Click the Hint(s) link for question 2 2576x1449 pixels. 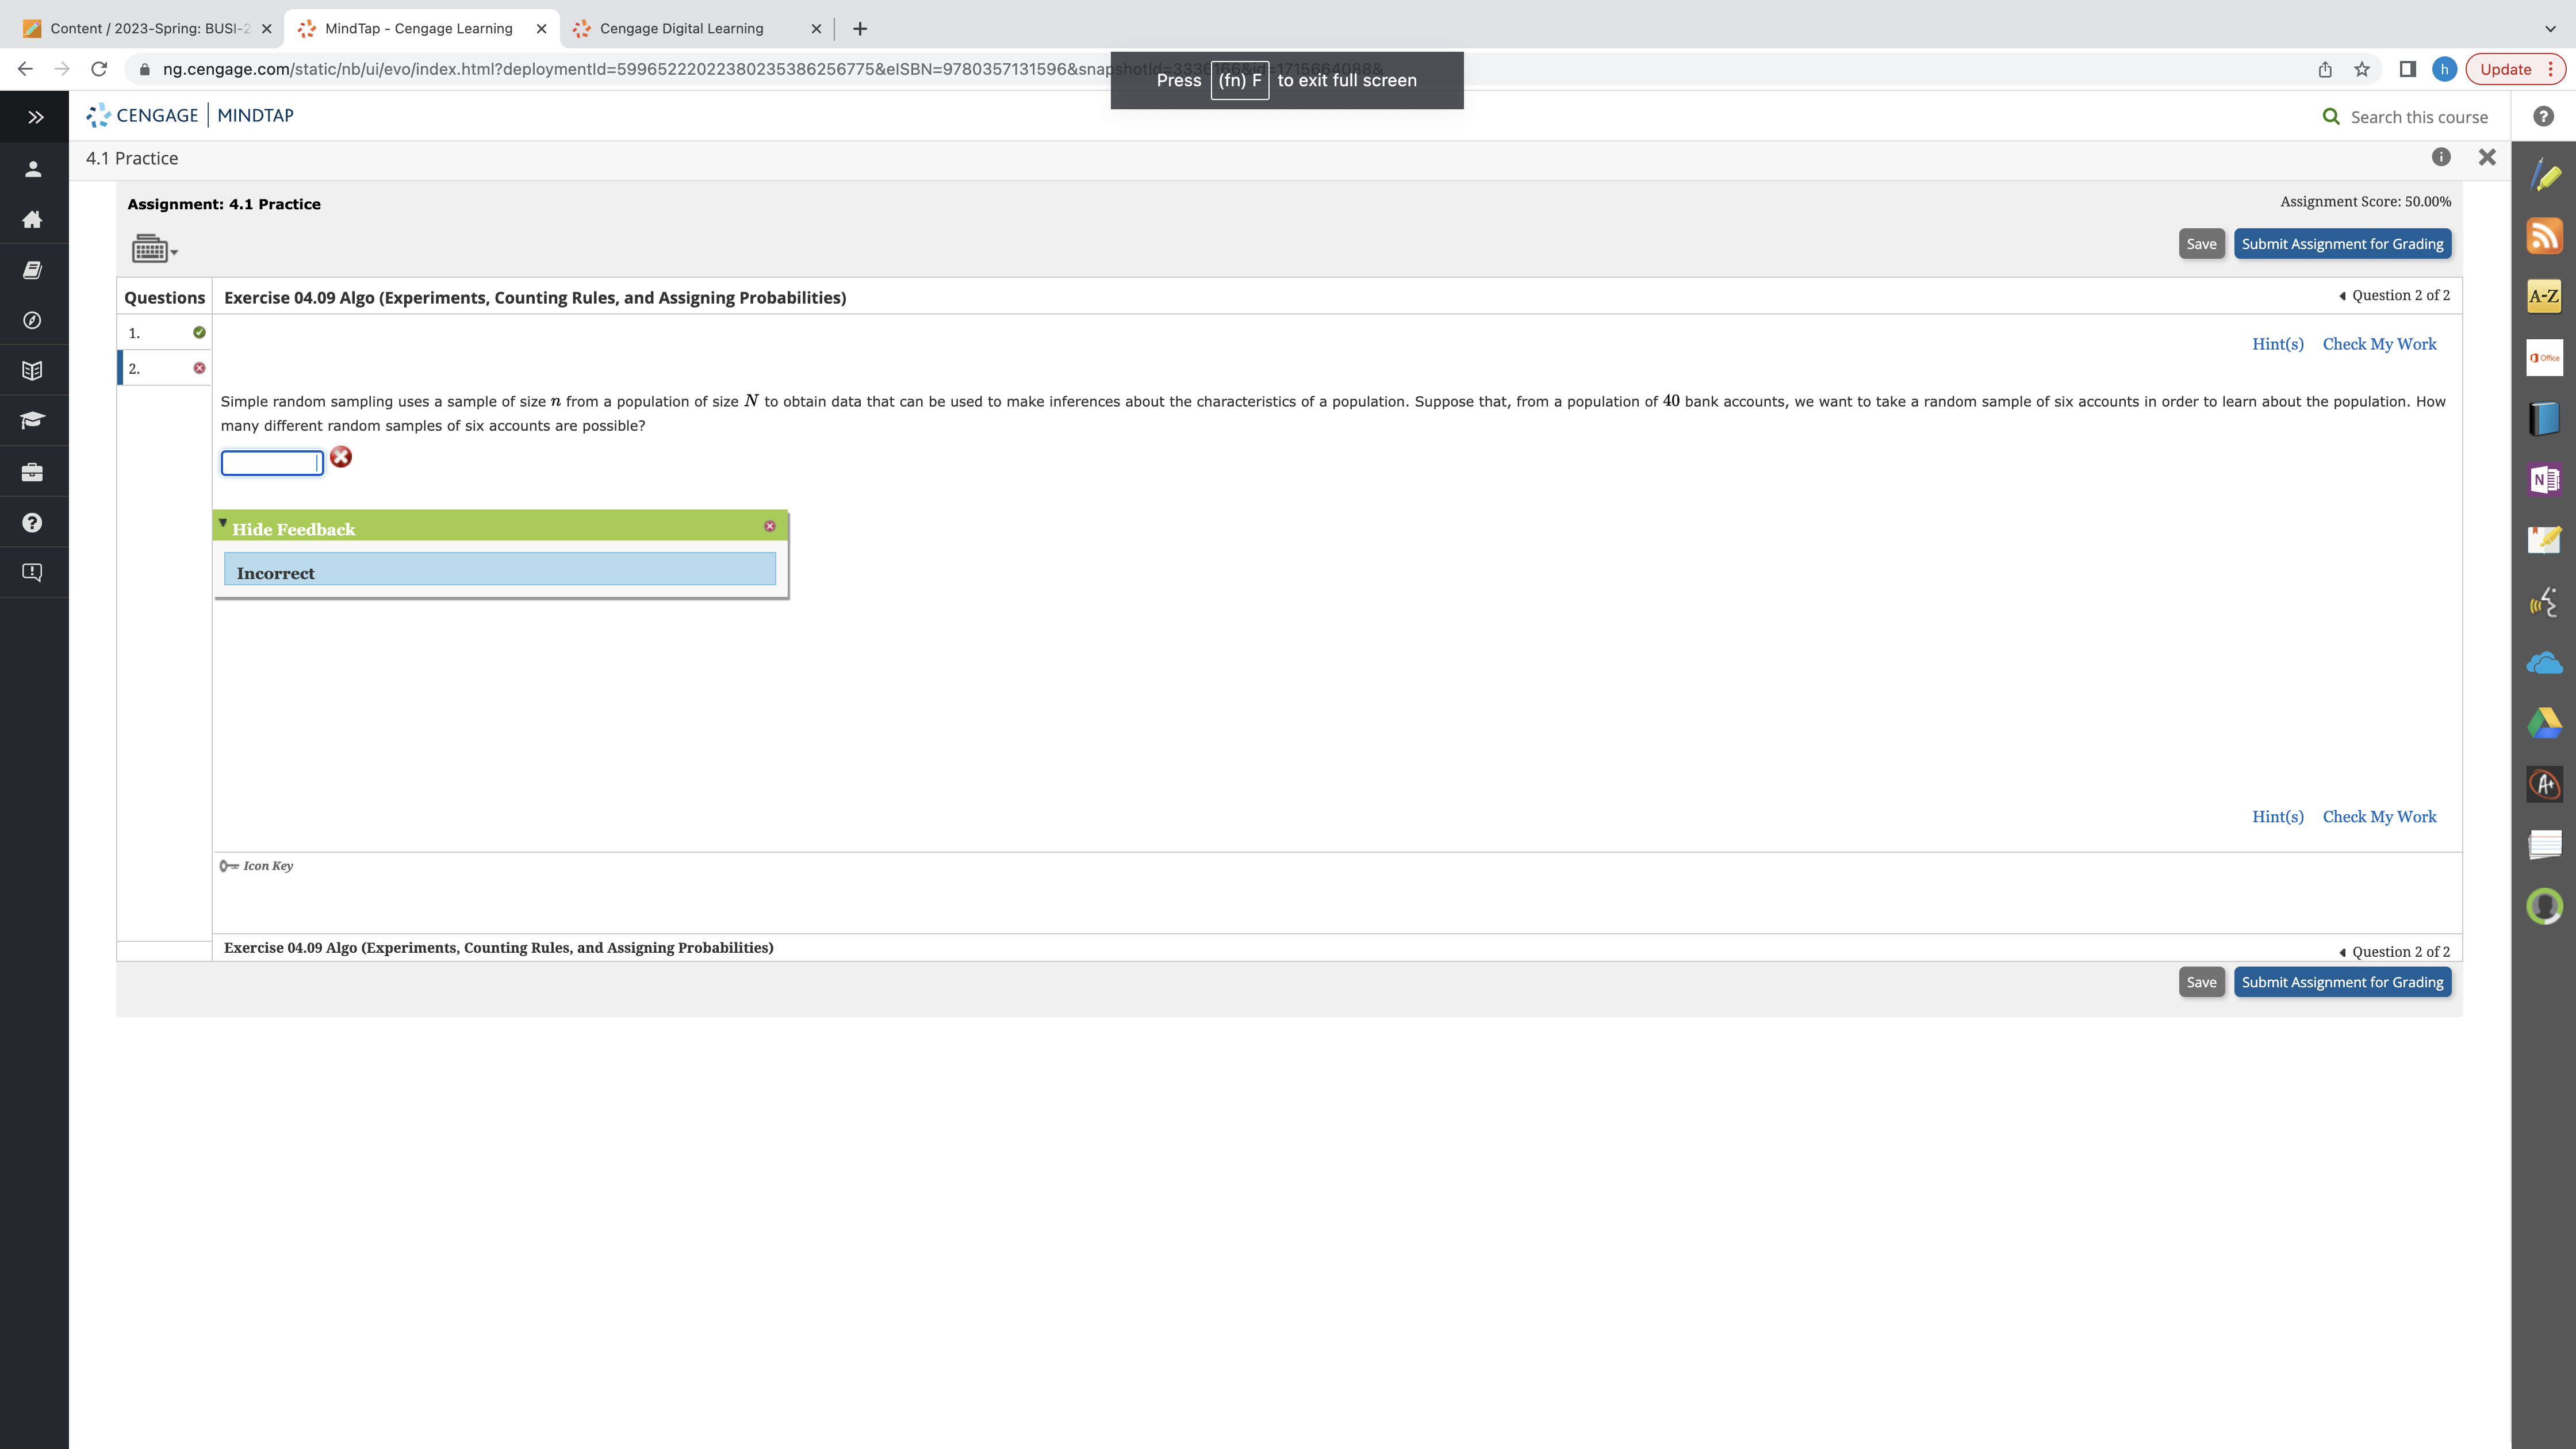coord(2277,343)
